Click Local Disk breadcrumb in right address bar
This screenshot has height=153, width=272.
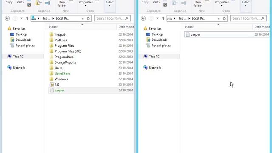[x=198, y=18]
